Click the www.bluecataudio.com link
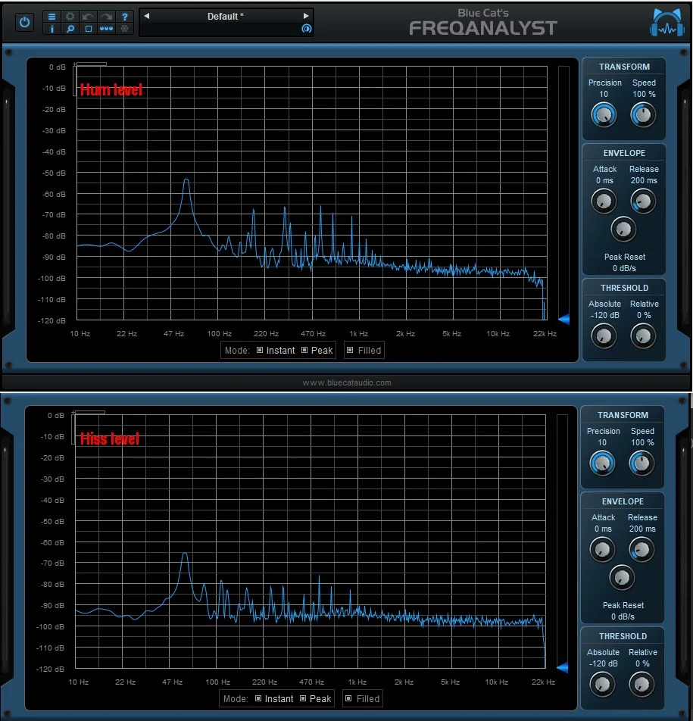 (347, 382)
